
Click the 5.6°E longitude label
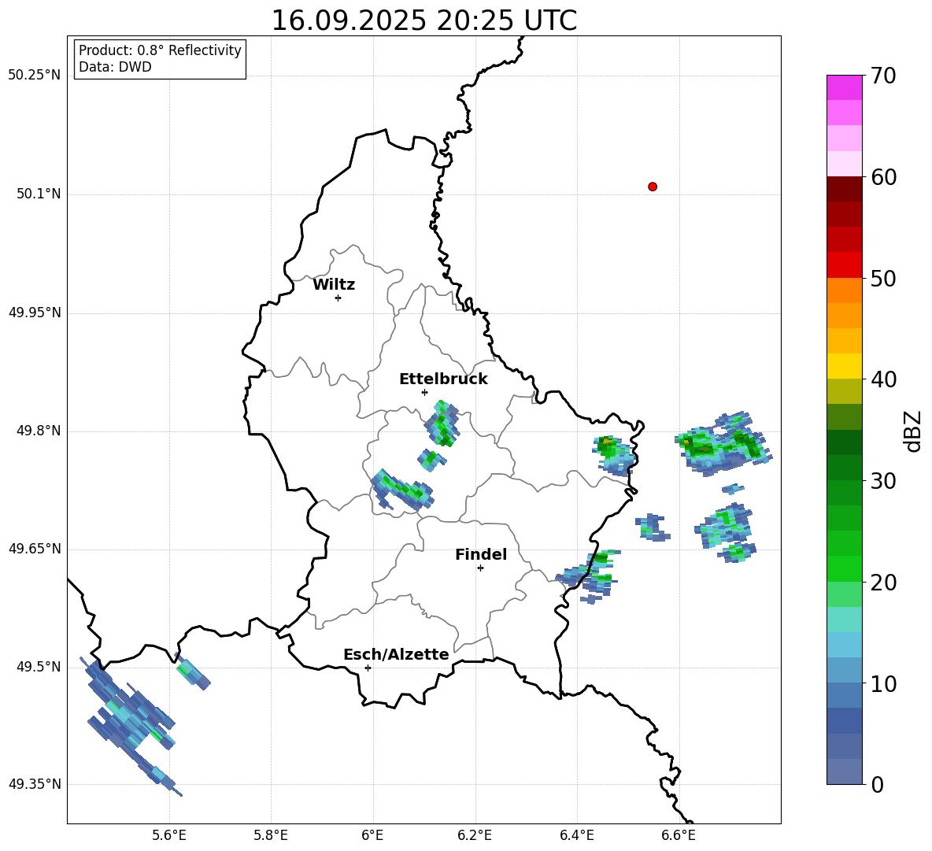tap(169, 835)
